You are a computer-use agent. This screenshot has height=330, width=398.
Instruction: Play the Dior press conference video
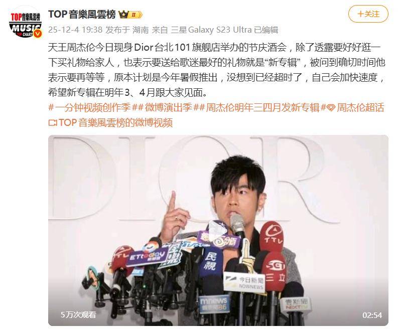click(218, 230)
